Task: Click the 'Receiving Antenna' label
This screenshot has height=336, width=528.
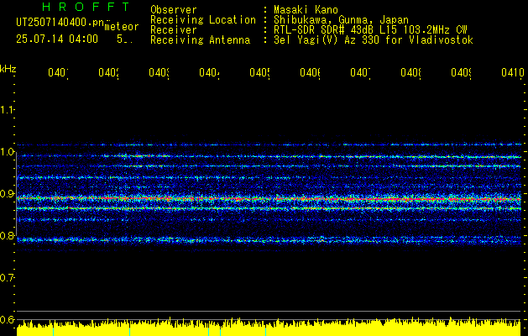Action: pos(201,40)
